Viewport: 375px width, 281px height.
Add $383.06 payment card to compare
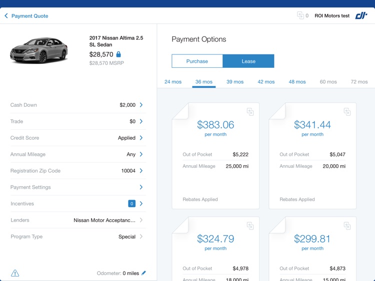(x=250, y=111)
